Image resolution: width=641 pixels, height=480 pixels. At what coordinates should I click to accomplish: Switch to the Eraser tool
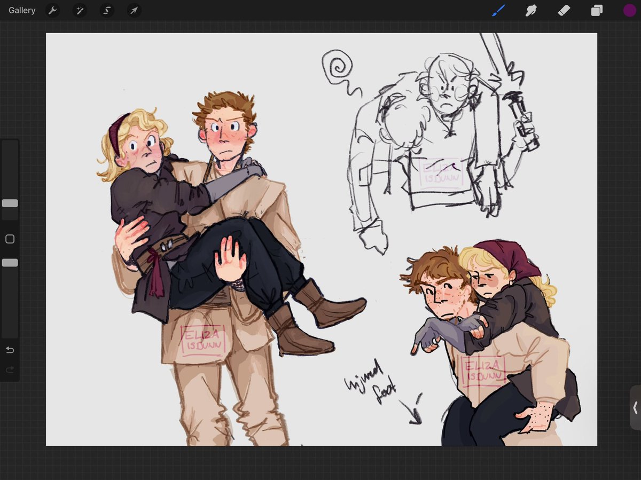(x=564, y=10)
